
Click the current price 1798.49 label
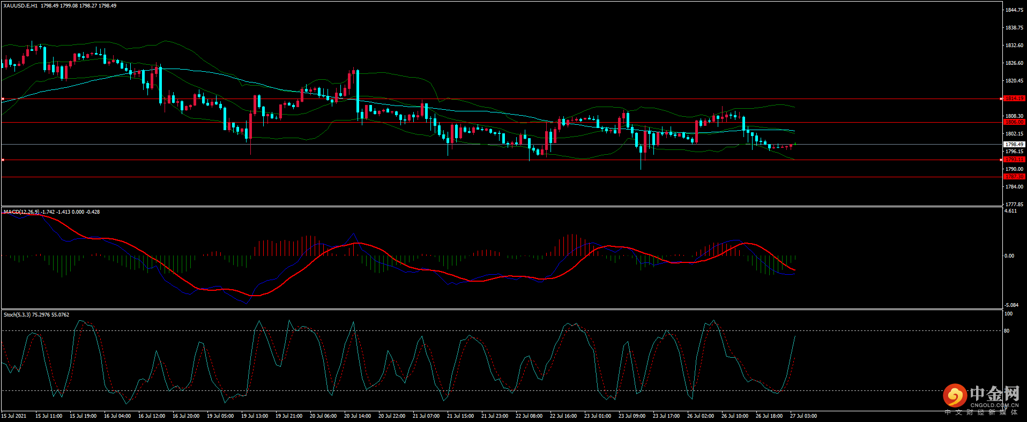[1014, 145]
